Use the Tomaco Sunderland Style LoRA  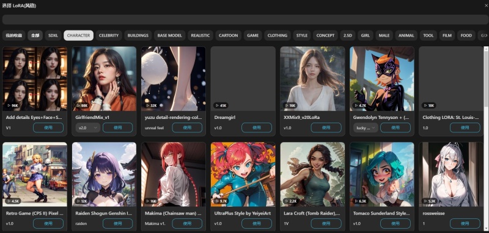tap(395, 223)
